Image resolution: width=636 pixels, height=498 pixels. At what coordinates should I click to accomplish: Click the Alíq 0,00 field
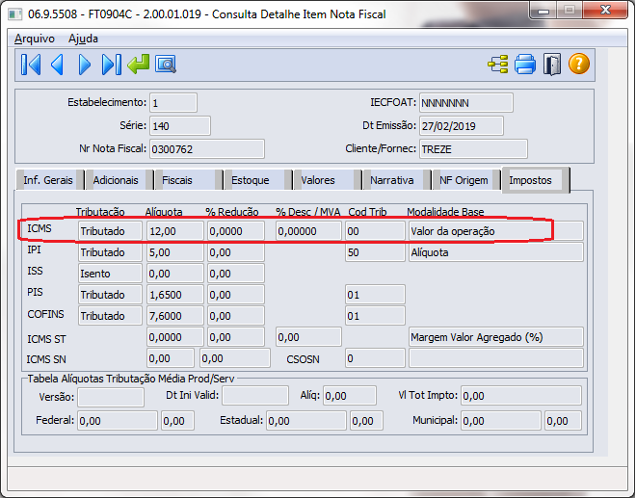(350, 395)
